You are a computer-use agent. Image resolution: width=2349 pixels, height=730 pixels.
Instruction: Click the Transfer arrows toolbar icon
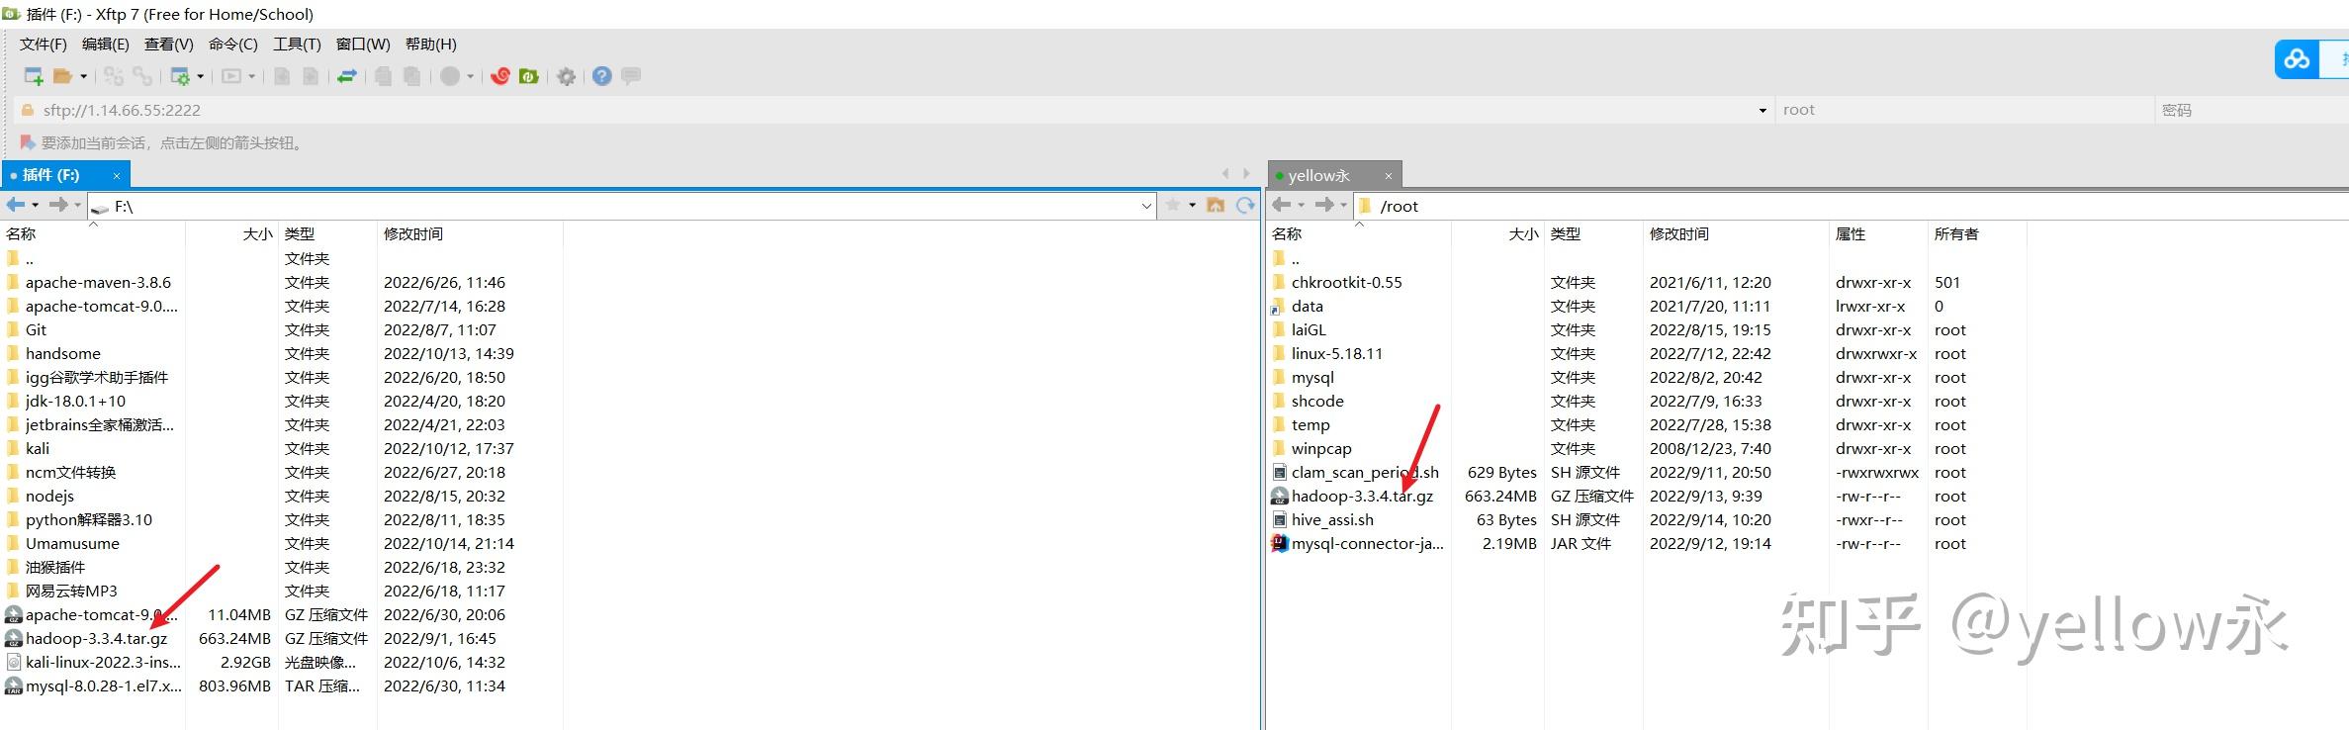tap(347, 76)
